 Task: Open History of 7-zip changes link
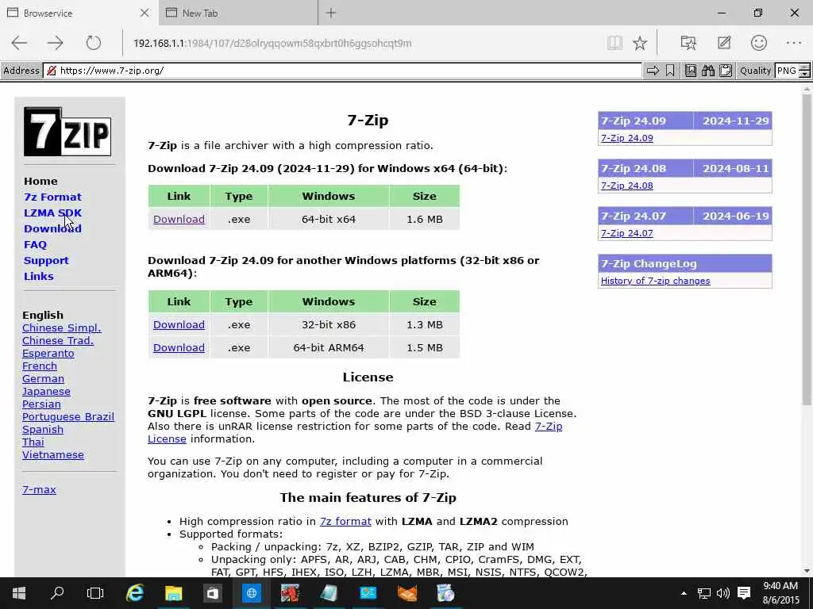pos(655,281)
